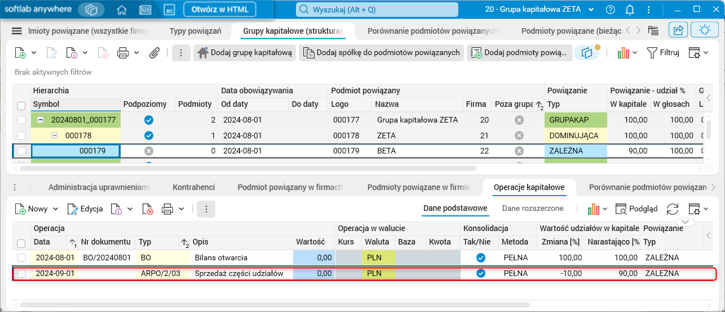Image resolution: width=725 pixels, height=312 pixels.
Task: Tick the select-all checkbox in Operacja header
Action: [x=21, y=243]
